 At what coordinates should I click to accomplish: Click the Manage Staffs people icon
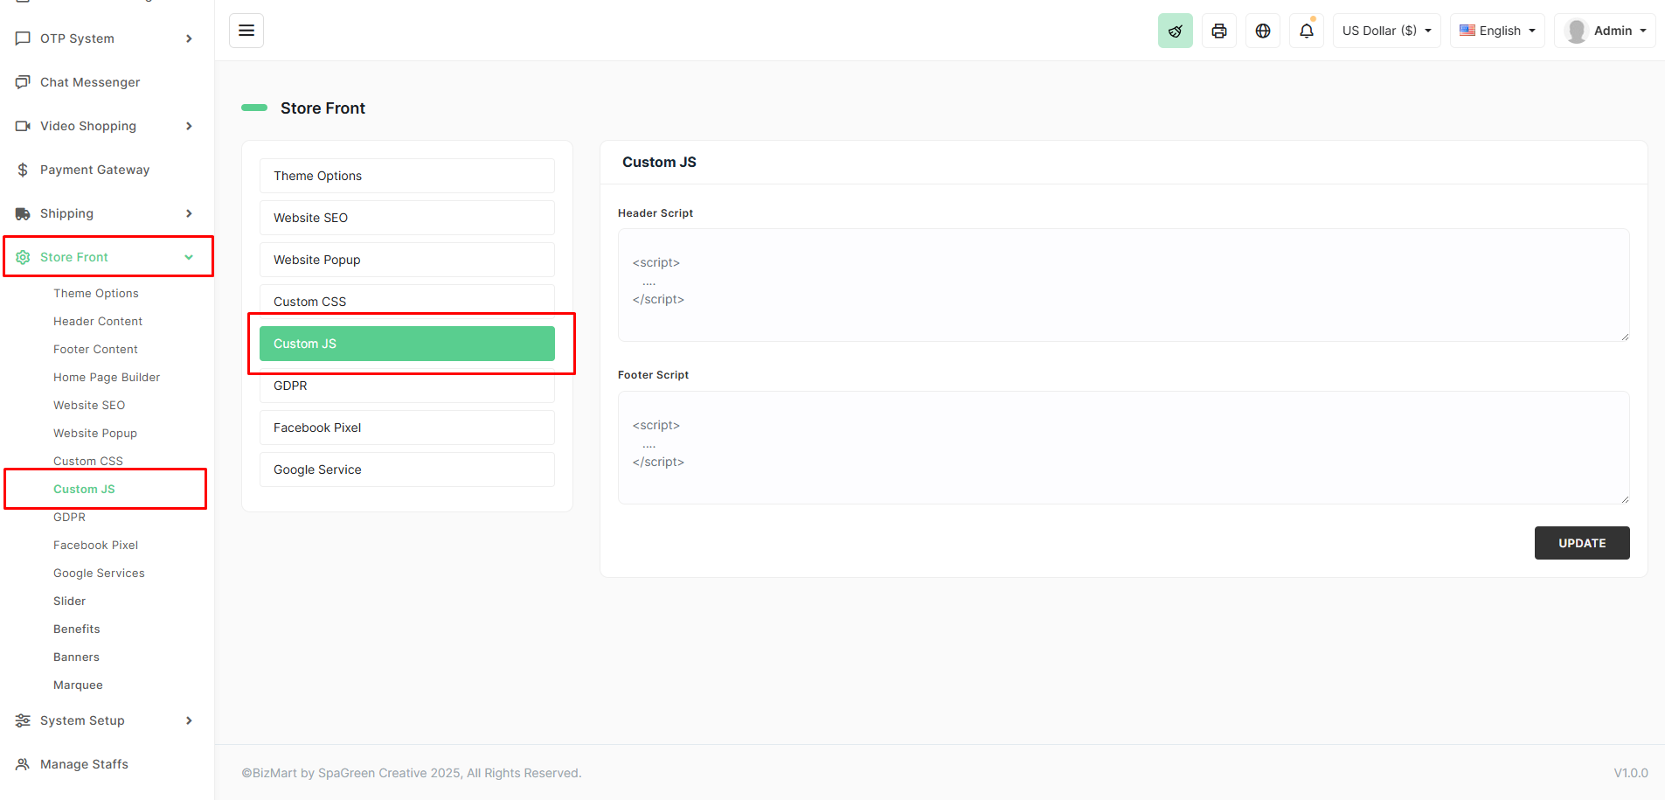pos(22,763)
